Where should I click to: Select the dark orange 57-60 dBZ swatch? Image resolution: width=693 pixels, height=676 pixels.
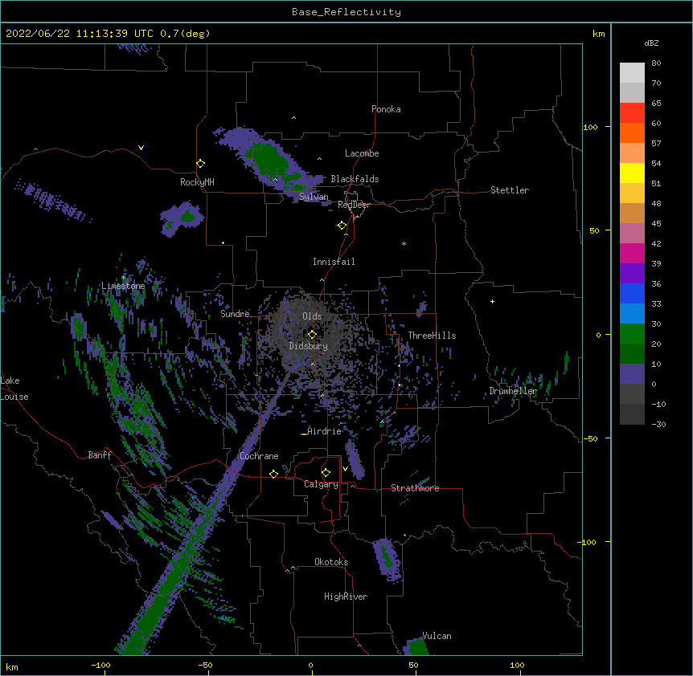point(632,132)
